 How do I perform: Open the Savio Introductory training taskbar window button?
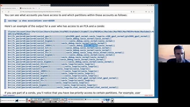point(76,99)
